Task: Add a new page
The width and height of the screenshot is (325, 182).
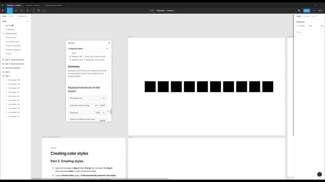Action: click(27, 21)
